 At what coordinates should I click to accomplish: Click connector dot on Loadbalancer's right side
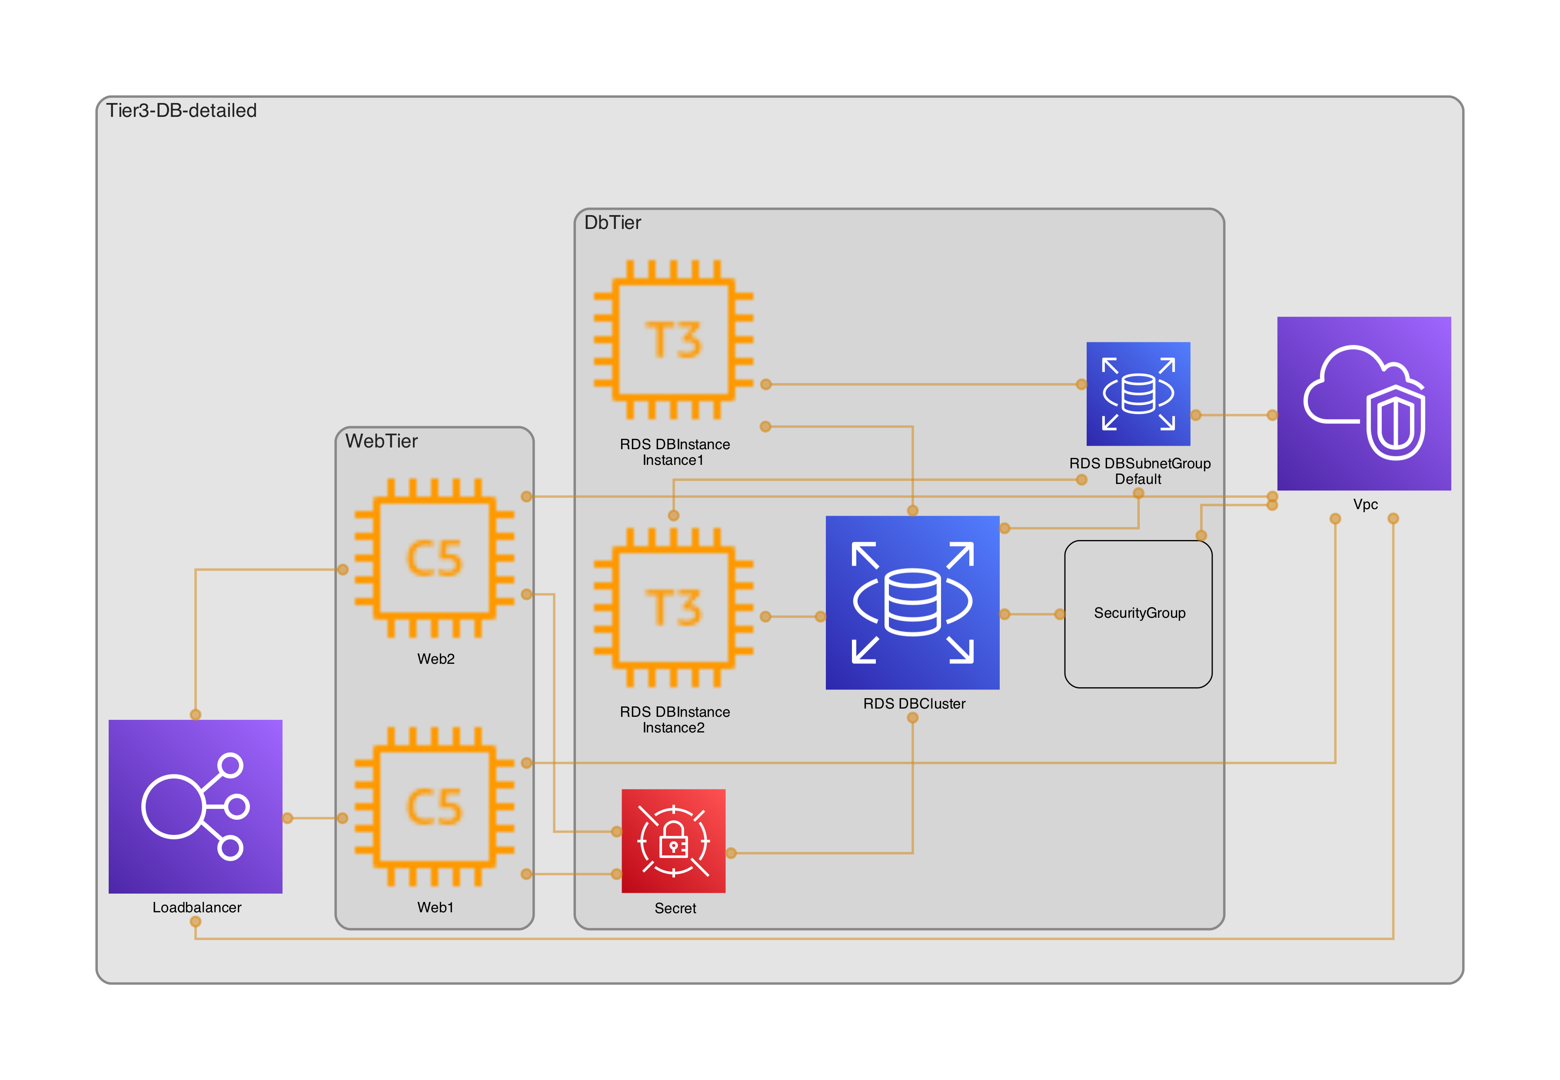click(x=288, y=818)
